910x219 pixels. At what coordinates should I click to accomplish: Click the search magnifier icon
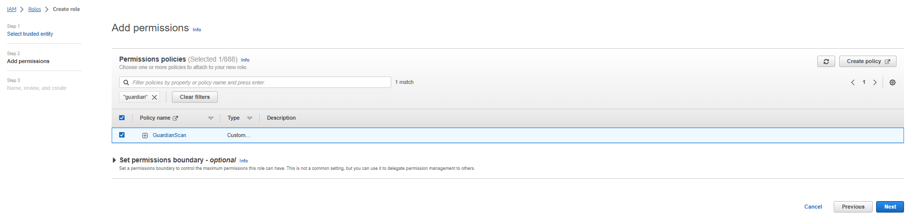126,82
